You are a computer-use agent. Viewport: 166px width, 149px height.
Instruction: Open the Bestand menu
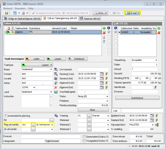coord(8,8)
